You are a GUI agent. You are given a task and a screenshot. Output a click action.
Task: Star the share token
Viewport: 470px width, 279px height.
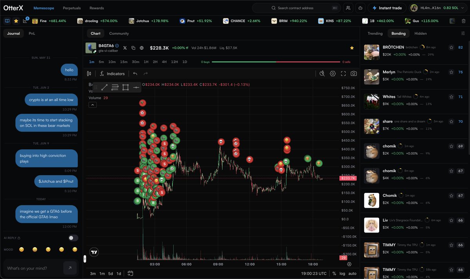(451, 121)
